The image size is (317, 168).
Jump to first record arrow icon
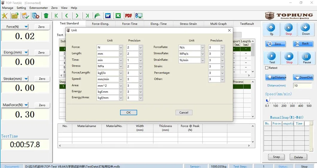[x=56, y=16]
